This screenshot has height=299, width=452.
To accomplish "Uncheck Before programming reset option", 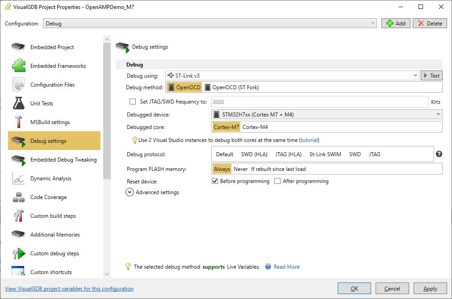I will point(215,181).
